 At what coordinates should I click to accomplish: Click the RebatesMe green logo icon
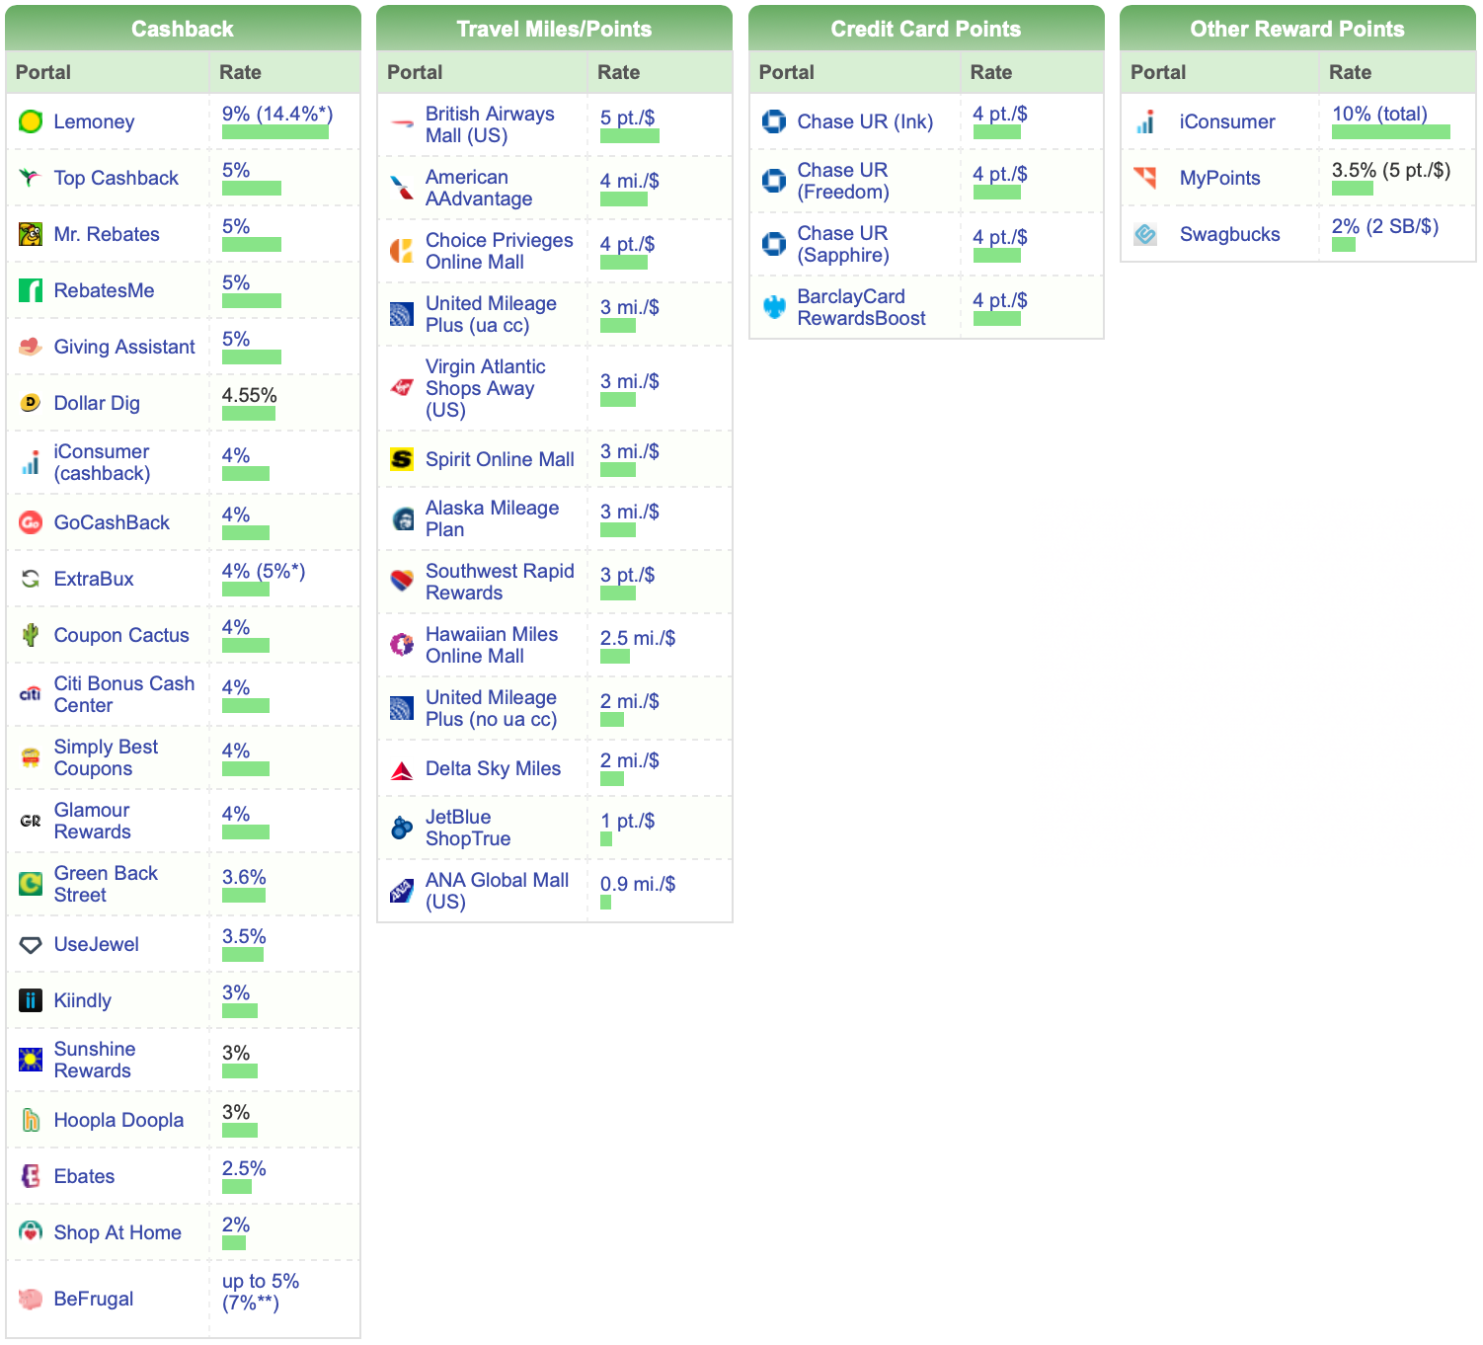[31, 290]
